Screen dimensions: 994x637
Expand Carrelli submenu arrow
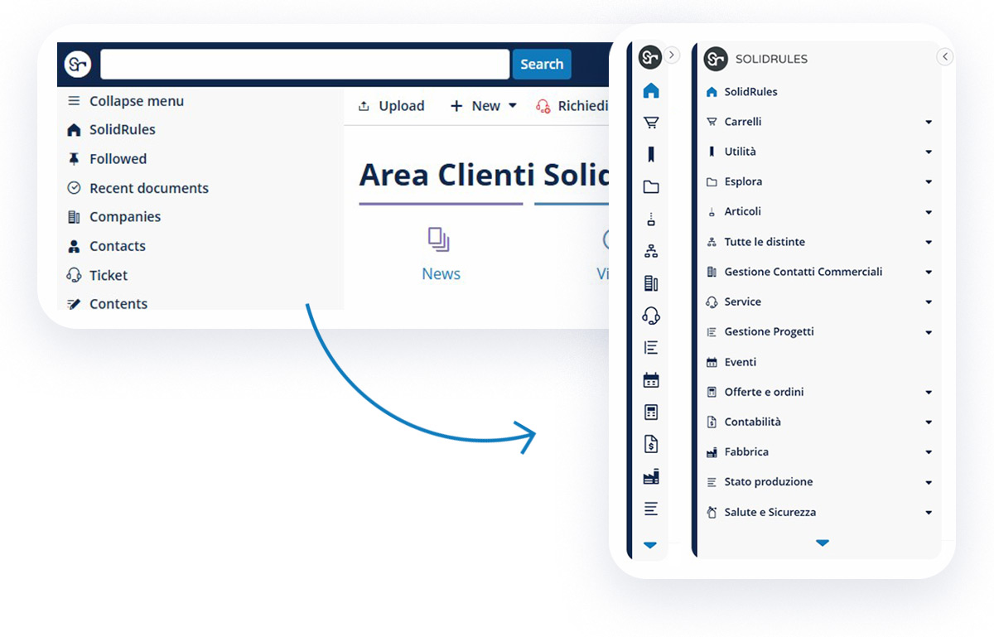[x=929, y=123]
